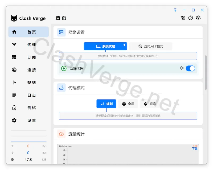Screen dimensions: 213x170
Task: Click the 流量统计 gauge icon
Action: click(x=61, y=134)
